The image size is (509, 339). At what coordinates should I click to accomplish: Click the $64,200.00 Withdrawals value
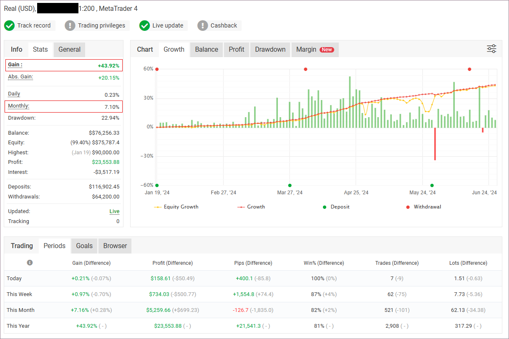point(106,197)
